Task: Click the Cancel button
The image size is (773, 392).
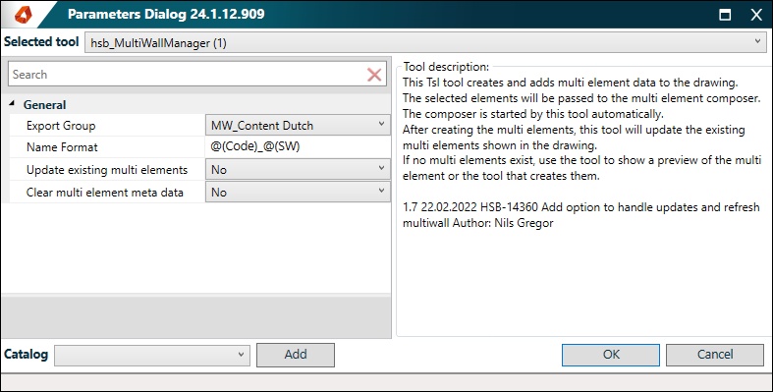Action: 715,355
